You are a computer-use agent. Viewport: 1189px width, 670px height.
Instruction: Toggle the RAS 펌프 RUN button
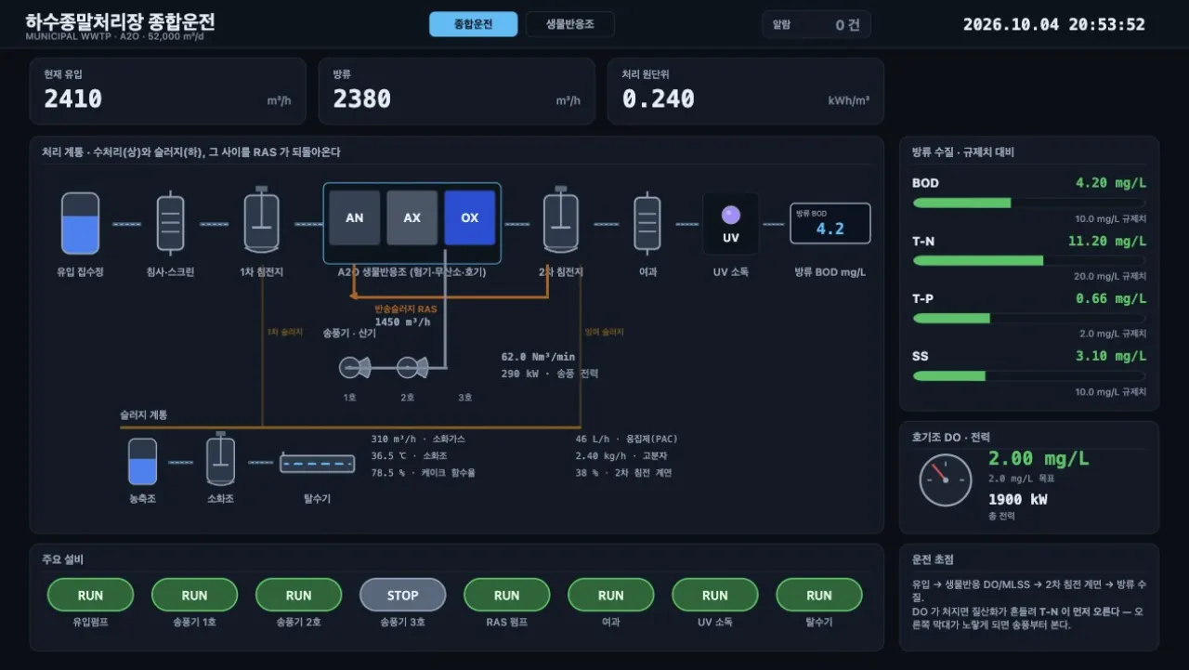tap(507, 595)
